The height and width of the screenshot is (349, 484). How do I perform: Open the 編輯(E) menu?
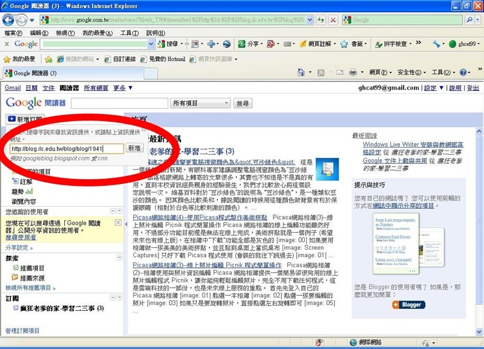(x=39, y=33)
